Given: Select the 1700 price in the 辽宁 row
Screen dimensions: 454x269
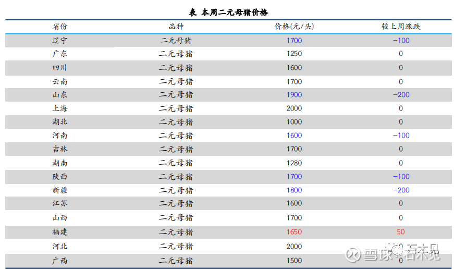Looking at the screenshot, I should [x=294, y=41].
